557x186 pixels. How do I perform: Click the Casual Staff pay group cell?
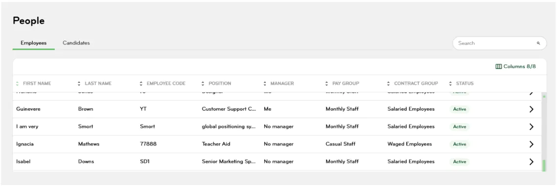(341, 144)
